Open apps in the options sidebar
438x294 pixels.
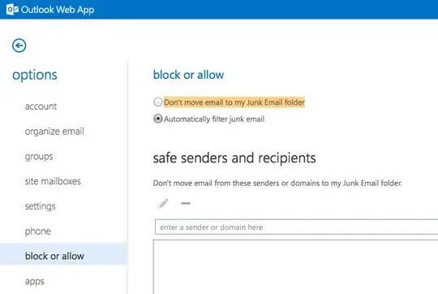(x=34, y=281)
